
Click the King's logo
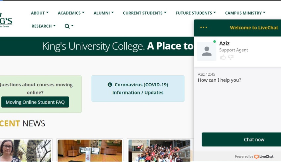[x=6, y=20]
